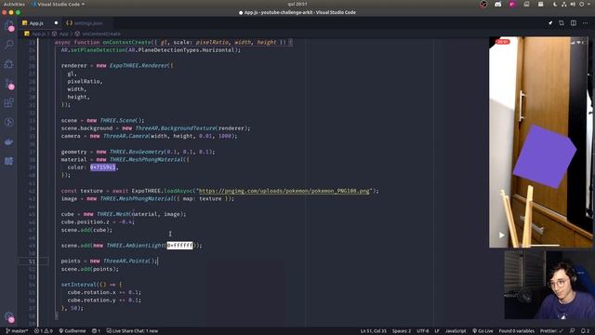Click the unsaved dot on App.js tab

tap(56, 23)
